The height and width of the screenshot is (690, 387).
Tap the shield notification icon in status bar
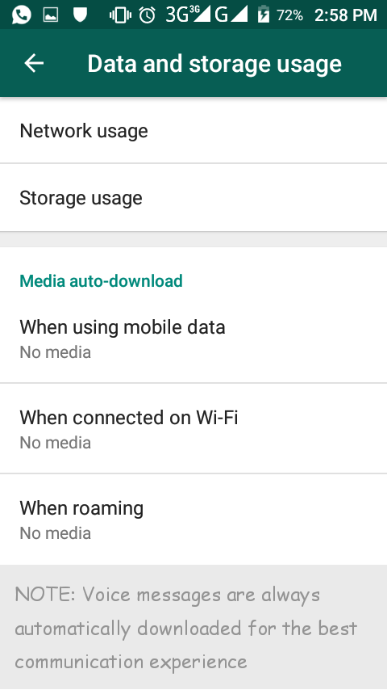pyautogui.click(x=80, y=15)
